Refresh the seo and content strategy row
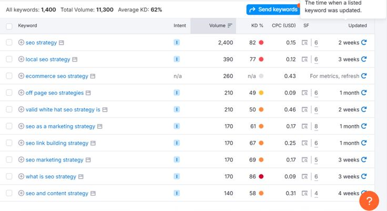Image resolution: width=387 pixels, height=211 pixels. click(364, 194)
